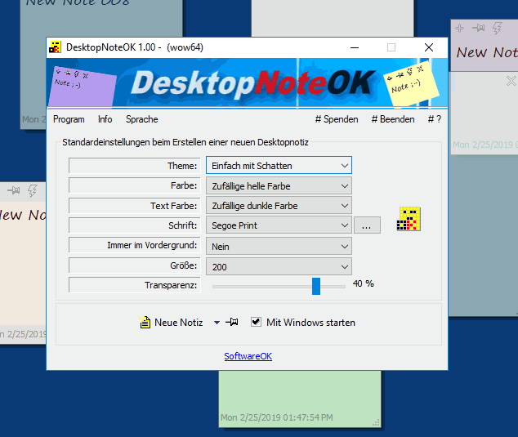
Task: Click the lightning icon on left beige note
Action: click(33, 190)
